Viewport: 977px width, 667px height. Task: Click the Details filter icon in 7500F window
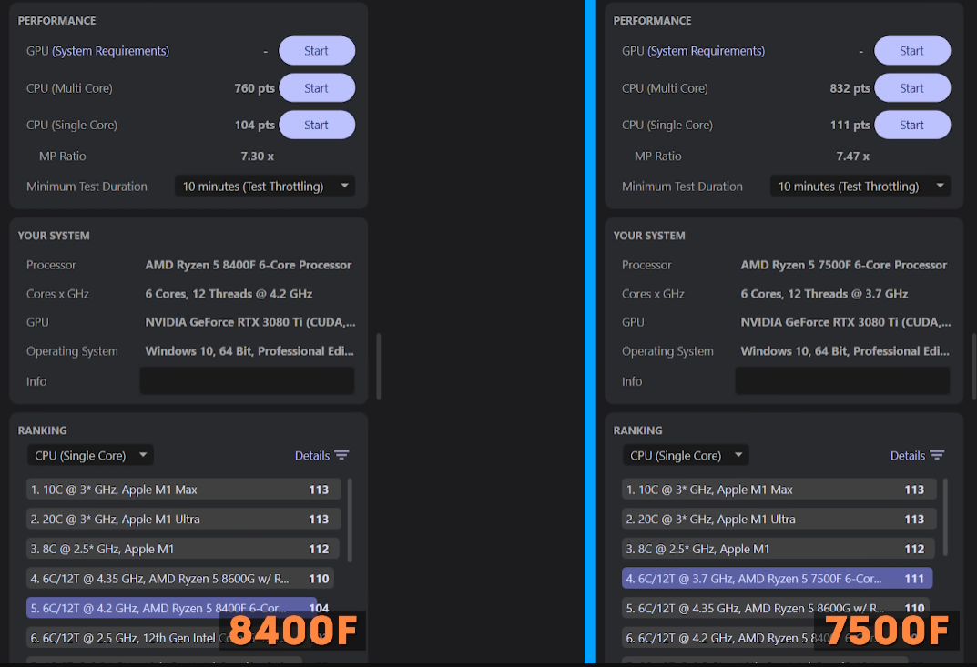pos(937,455)
